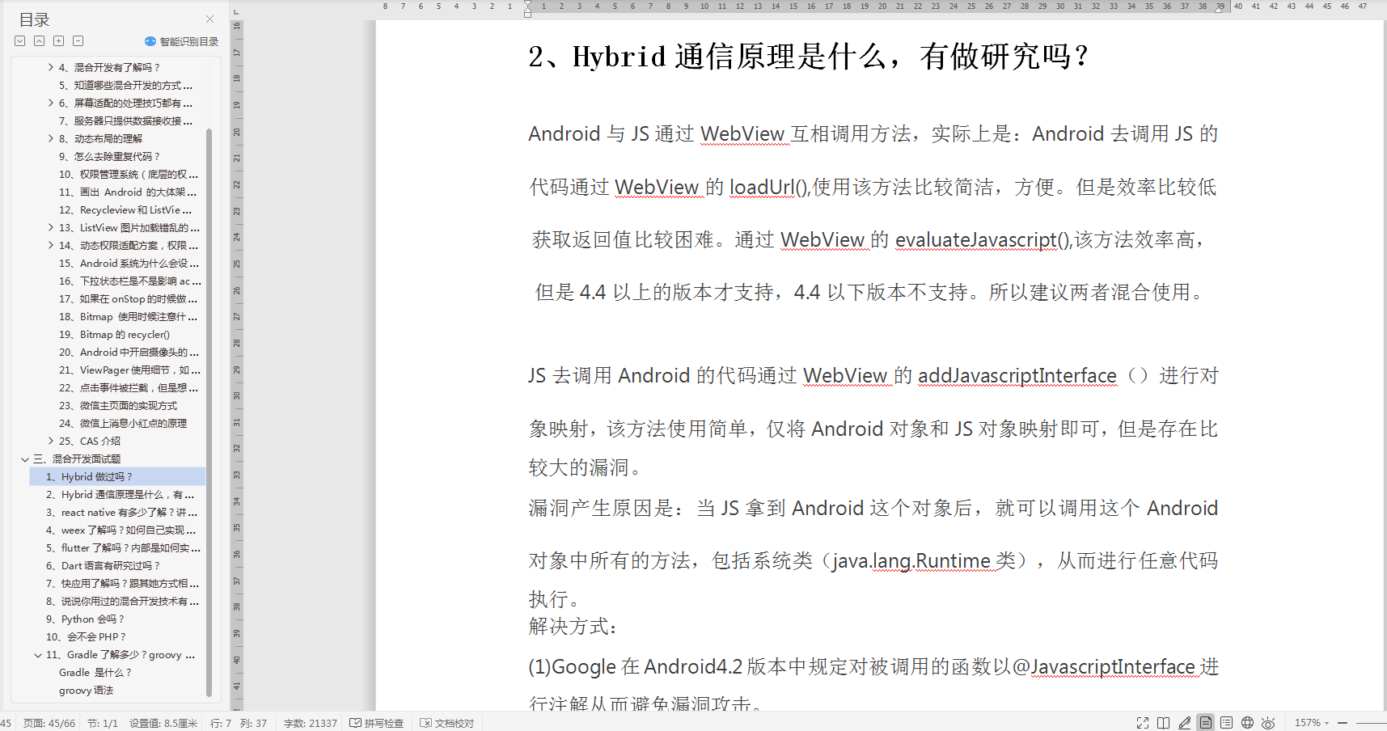This screenshot has width=1387, height=731.
Task: Open the 157% zoom level dropdown
Action: point(1312,723)
